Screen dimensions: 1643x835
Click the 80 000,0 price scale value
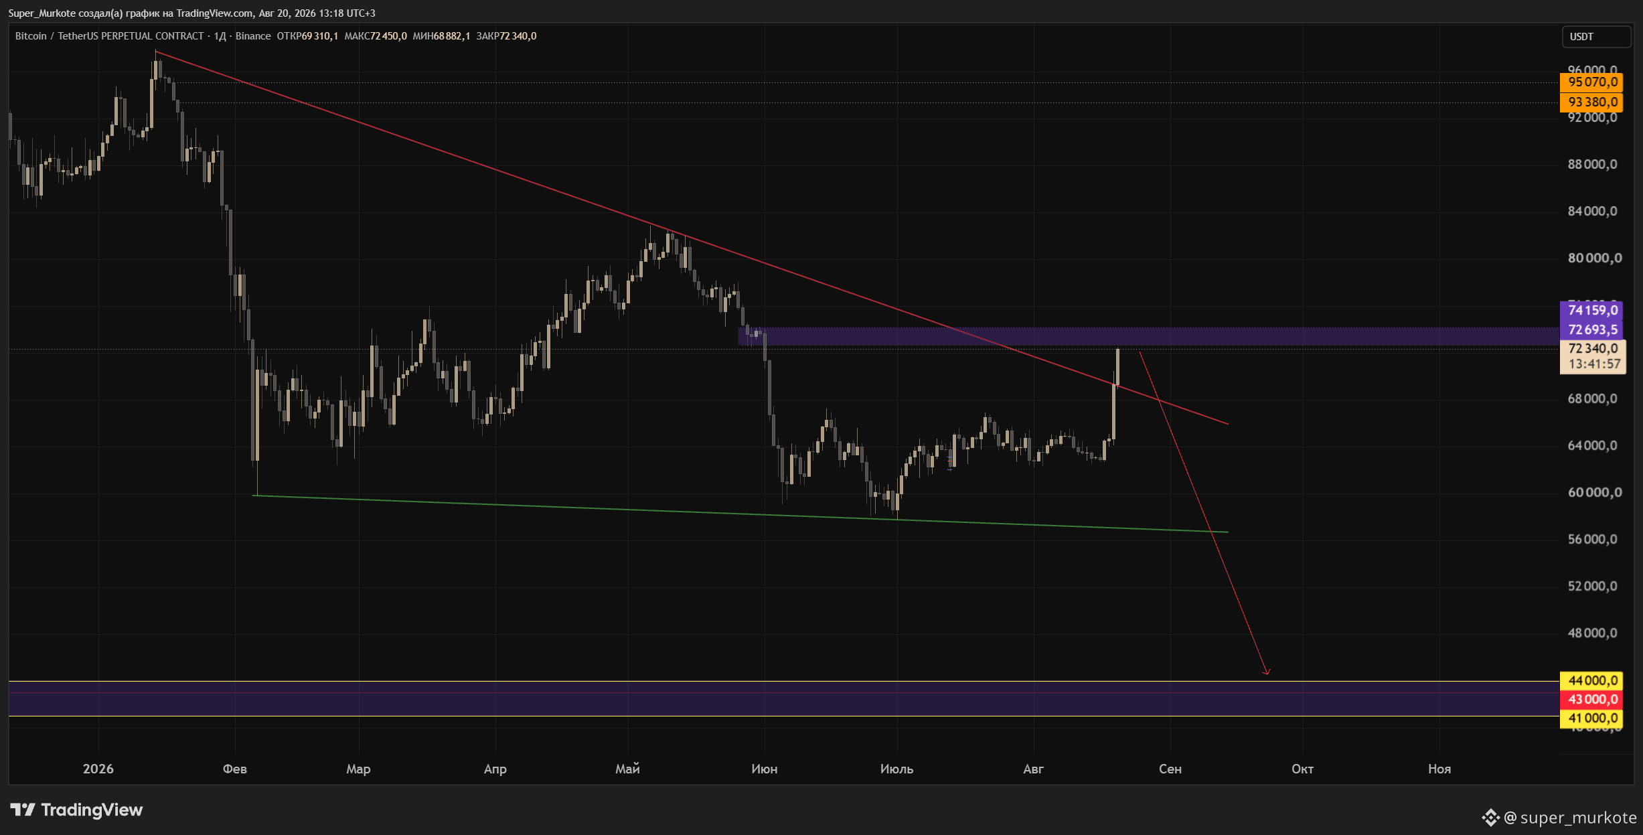pyautogui.click(x=1595, y=258)
